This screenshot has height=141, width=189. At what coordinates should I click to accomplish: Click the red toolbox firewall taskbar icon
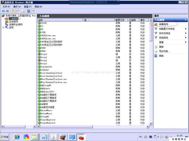(81, 137)
